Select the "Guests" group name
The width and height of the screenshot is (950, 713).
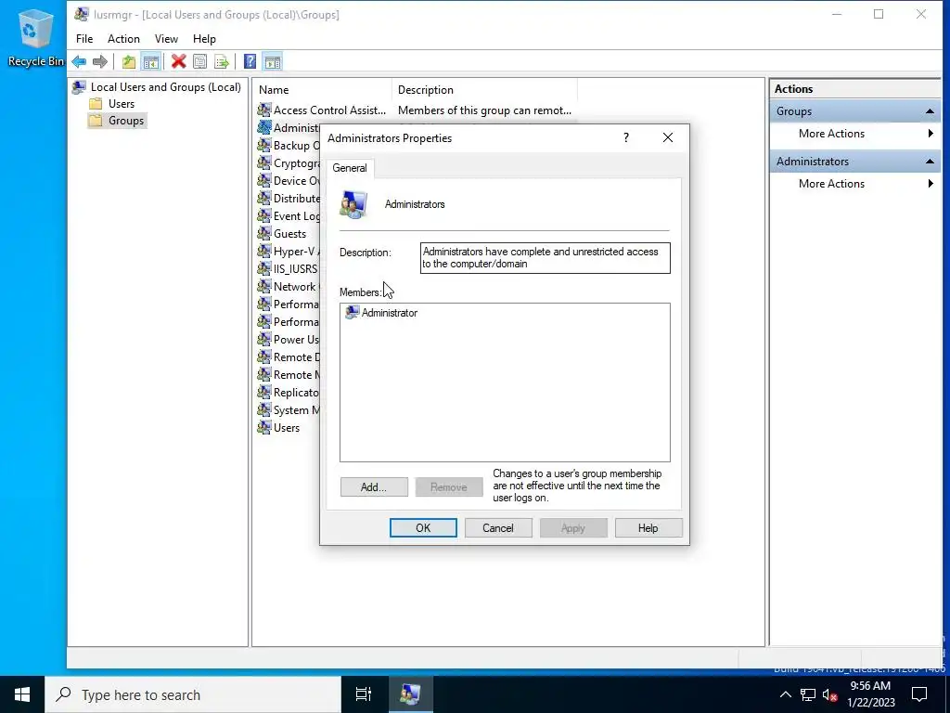289,233
